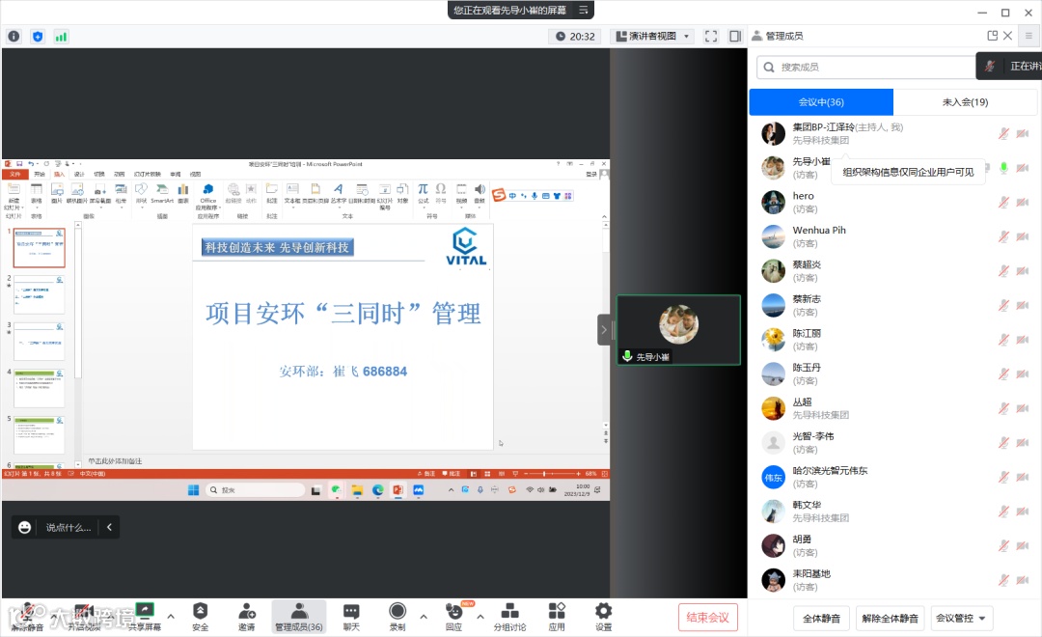The height and width of the screenshot is (637, 1042).
Task: Select participant 光智-李伟
Action: click(893, 442)
